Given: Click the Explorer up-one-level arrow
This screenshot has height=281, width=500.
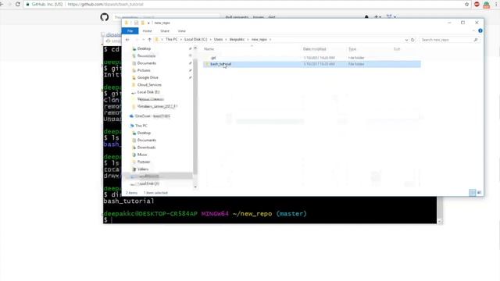Looking at the screenshot, I should (x=149, y=40).
